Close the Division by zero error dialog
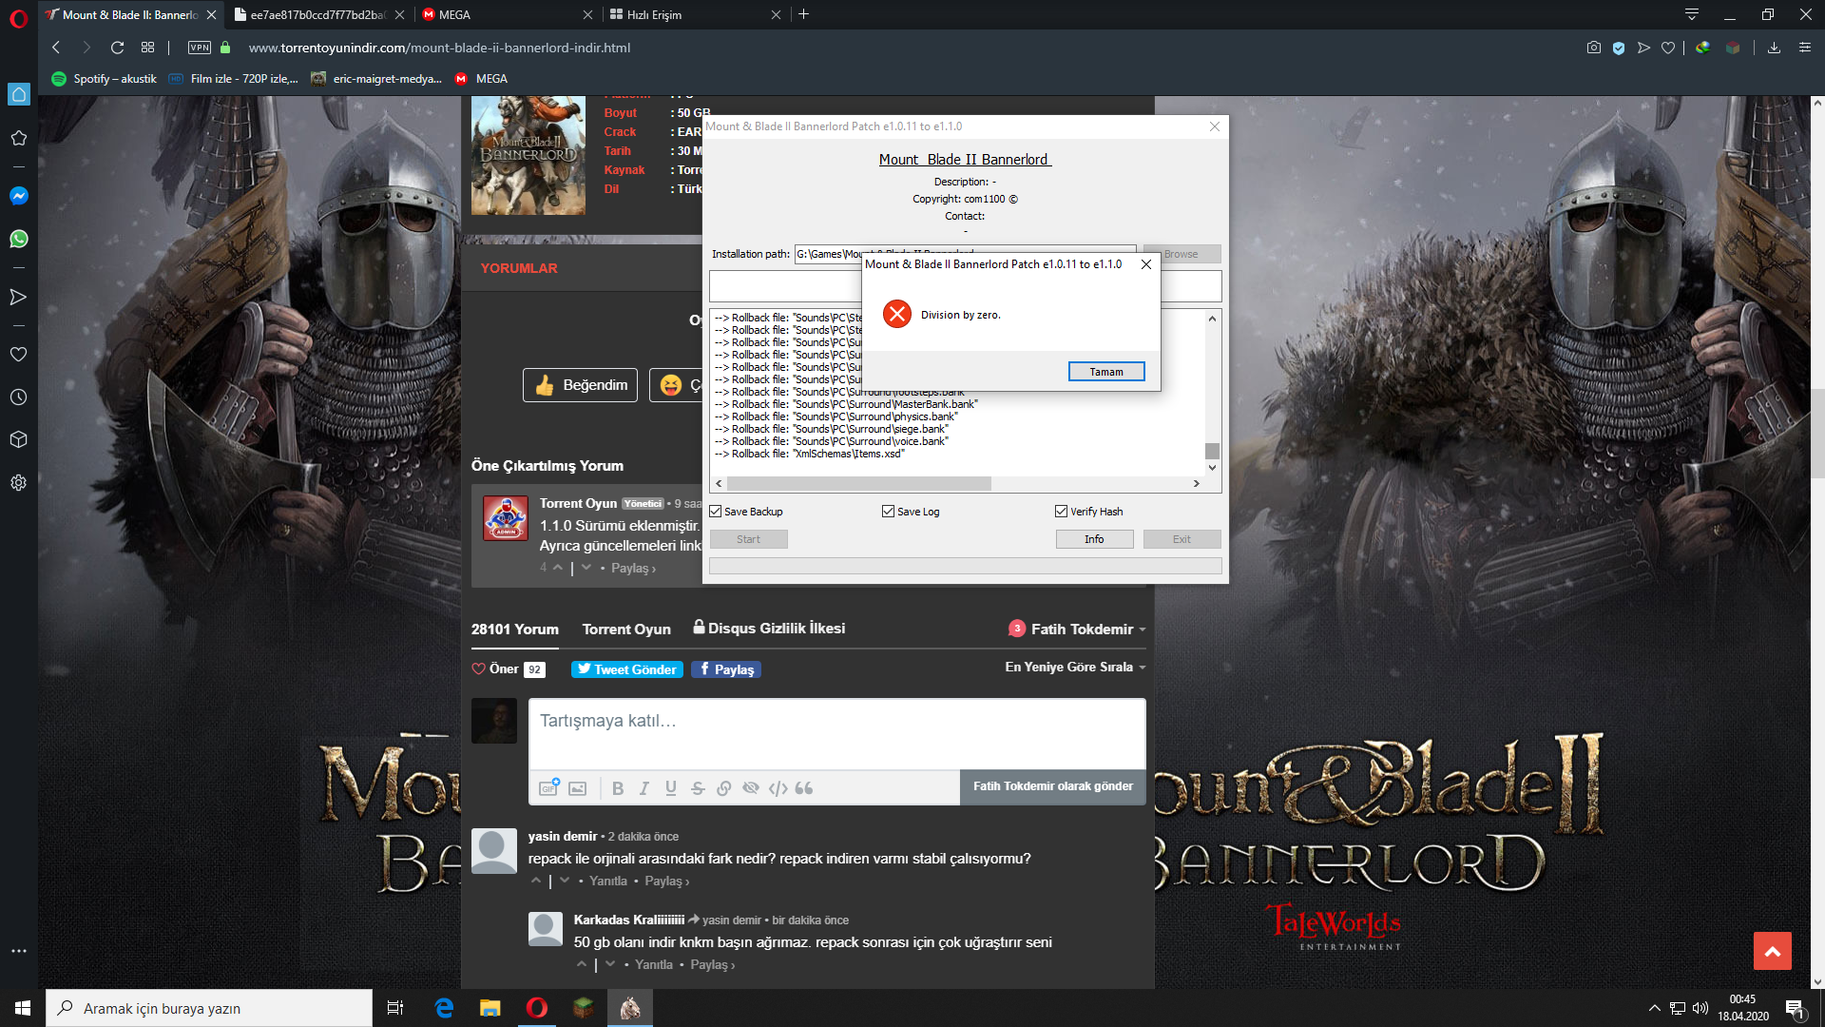The height and width of the screenshot is (1027, 1825). pyautogui.click(x=1146, y=264)
